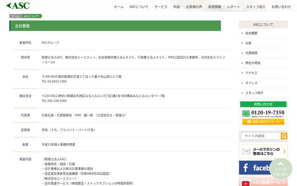This screenshot has width=297, height=186.
Task: Open the オフィス sidebar link
Action: (251, 83)
